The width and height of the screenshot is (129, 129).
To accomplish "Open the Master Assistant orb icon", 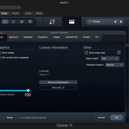I will (x=52, y=22).
